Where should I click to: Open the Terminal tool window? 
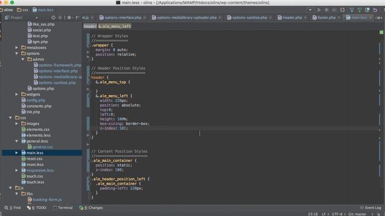63,208
